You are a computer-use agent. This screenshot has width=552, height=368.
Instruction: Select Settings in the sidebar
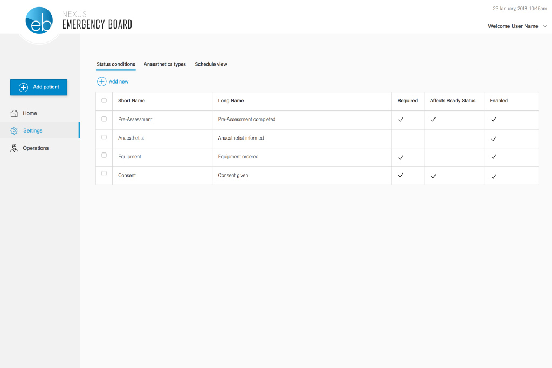click(40, 130)
